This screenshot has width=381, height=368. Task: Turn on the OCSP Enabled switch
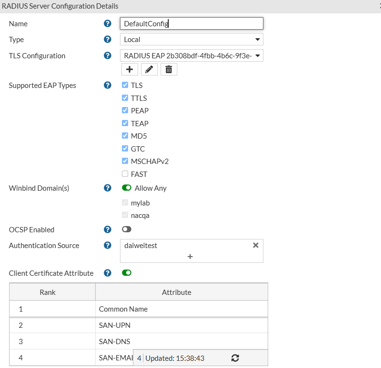[127, 229]
